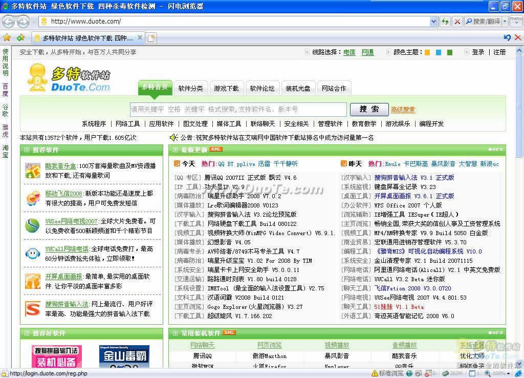Click the browser Back arrow button

pos(9,22)
